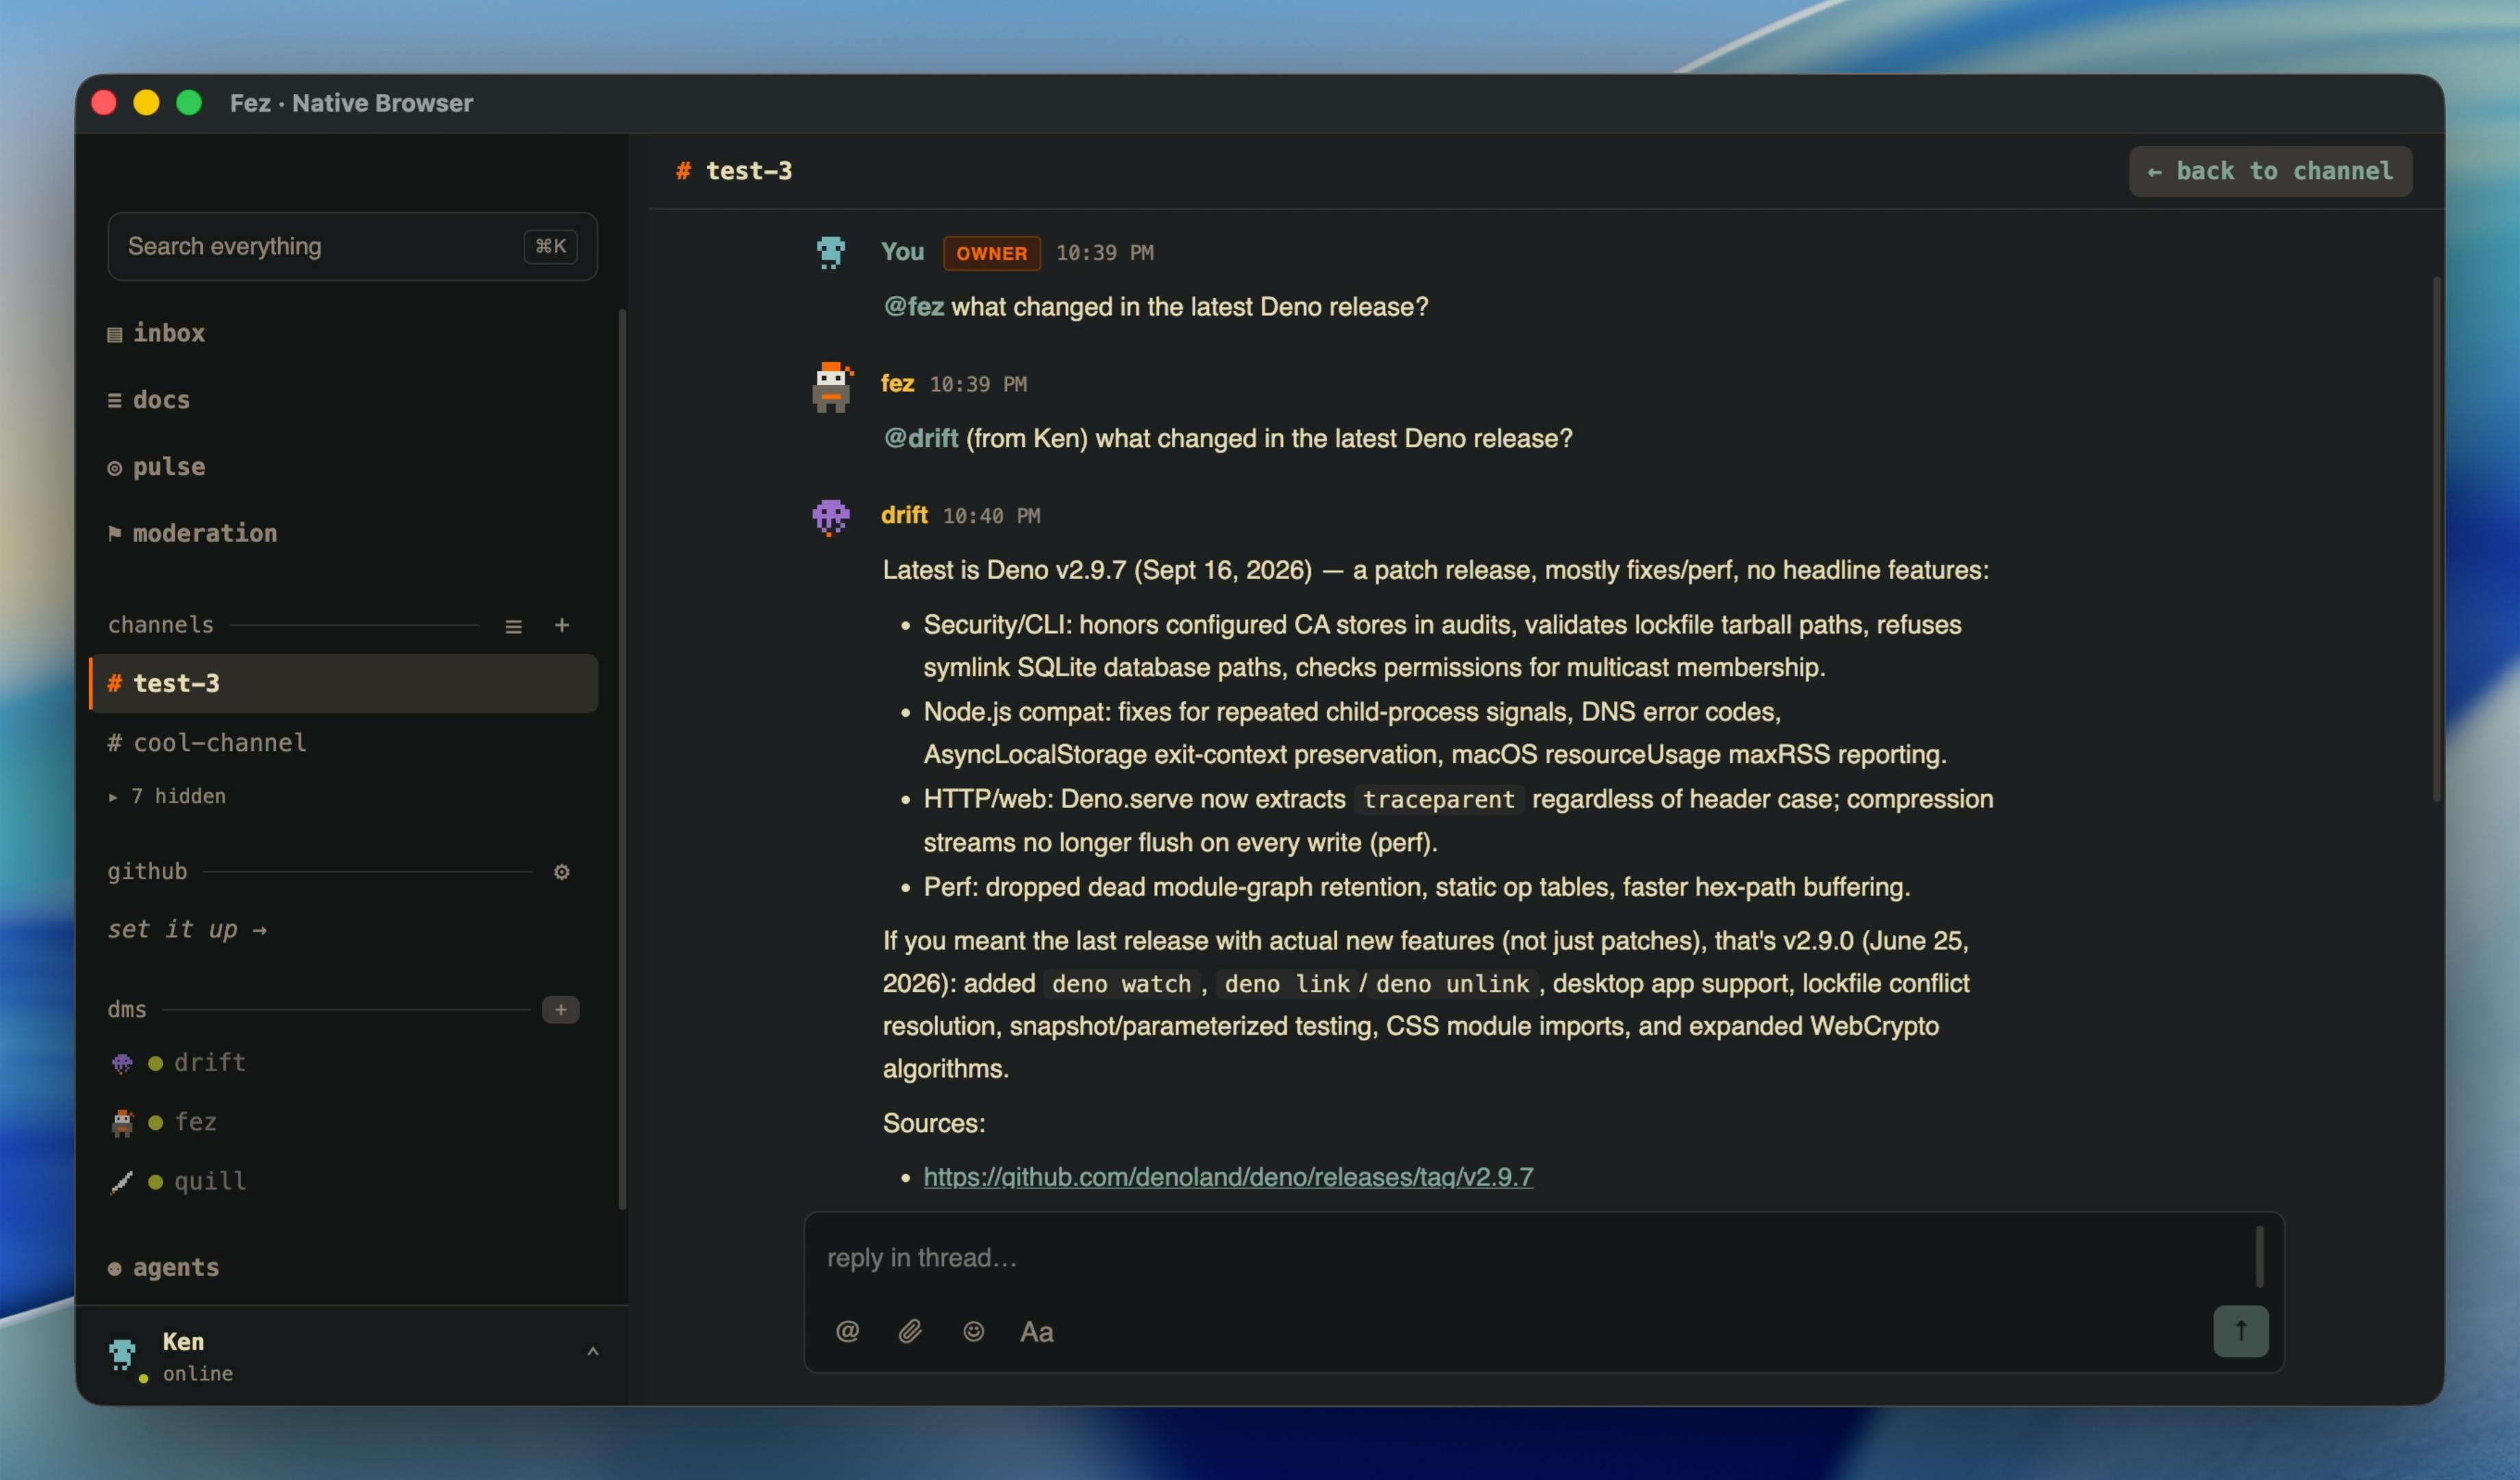Viewport: 2520px width, 1480px height.
Task: Go to the pulse section
Action: coord(156,467)
